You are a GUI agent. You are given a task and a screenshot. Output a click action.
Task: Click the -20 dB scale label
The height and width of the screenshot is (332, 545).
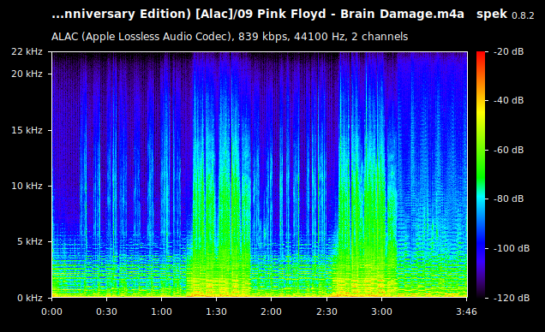click(x=508, y=51)
